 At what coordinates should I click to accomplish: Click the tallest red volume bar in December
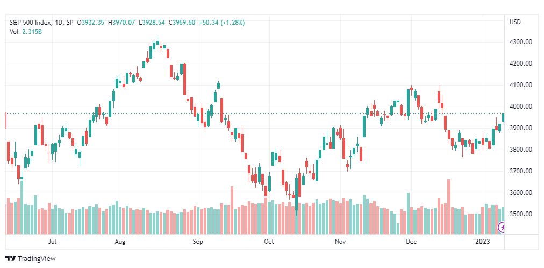[449, 207]
